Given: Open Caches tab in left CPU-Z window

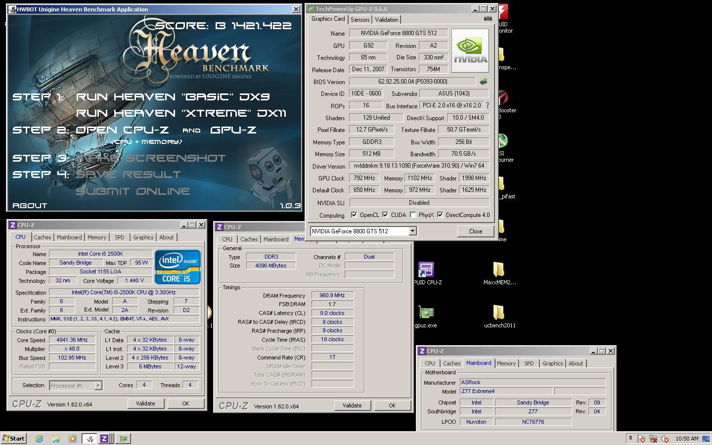Looking at the screenshot, I should 43,237.
